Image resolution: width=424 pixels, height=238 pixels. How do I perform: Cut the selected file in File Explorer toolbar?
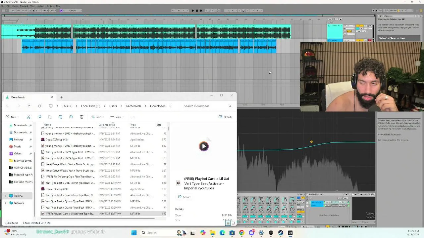pos(28,117)
